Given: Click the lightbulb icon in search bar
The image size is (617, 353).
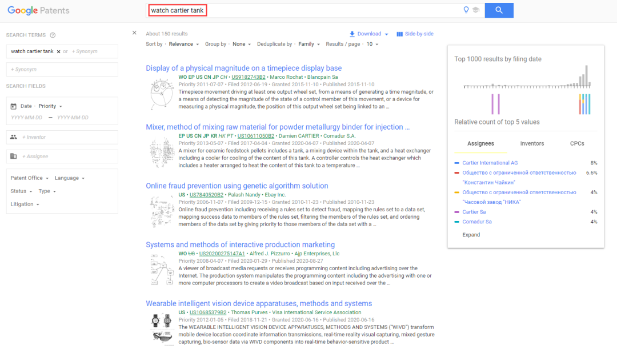Looking at the screenshot, I should coord(466,10).
